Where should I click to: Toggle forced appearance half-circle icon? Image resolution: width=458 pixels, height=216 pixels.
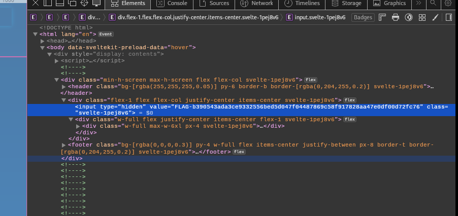click(x=408, y=17)
